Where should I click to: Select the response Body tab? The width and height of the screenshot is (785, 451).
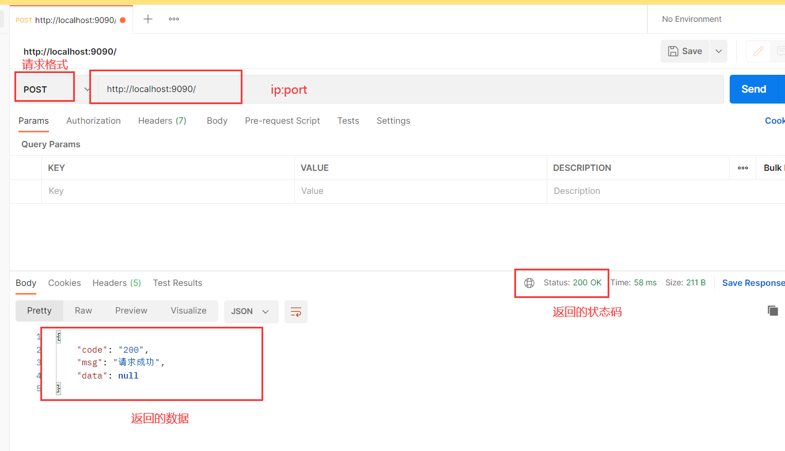click(x=26, y=283)
